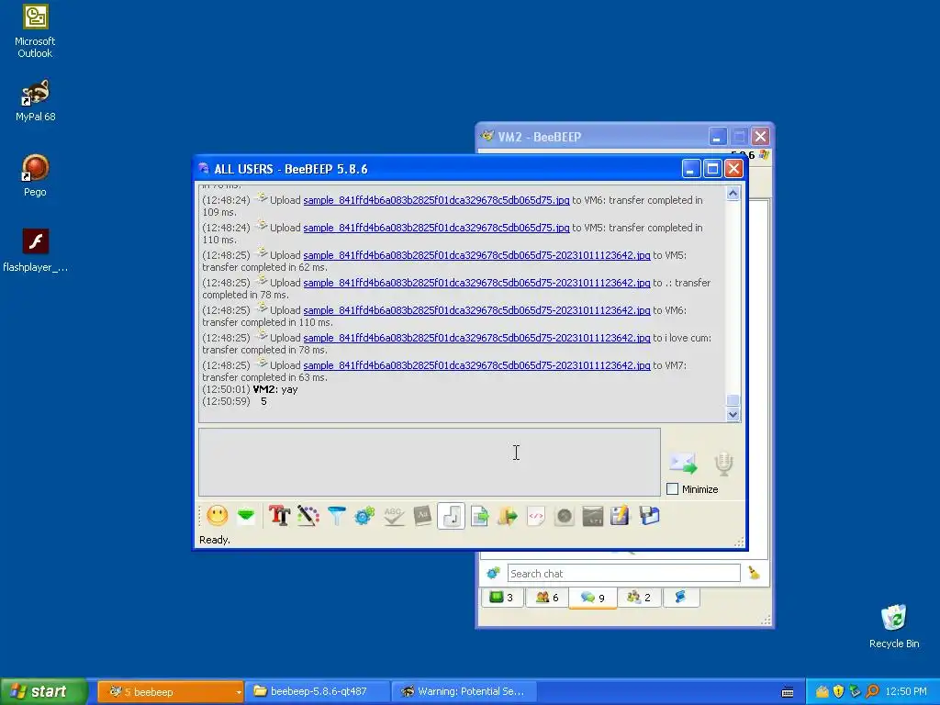Image resolution: width=940 pixels, height=705 pixels.
Task: Select the flashplayer desktop icon
Action: (x=35, y=251)
